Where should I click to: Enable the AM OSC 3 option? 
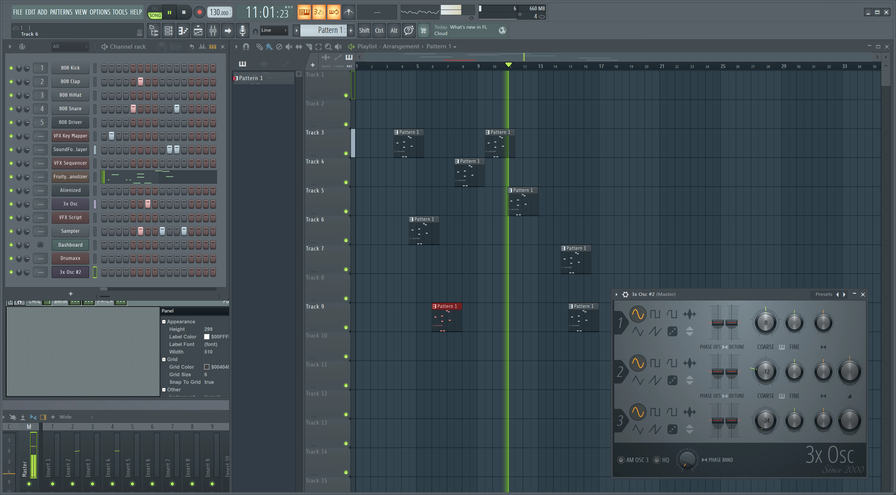tap(621, 460)
